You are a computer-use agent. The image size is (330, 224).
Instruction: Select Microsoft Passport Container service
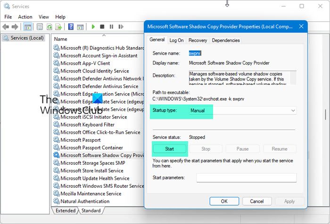(x=98, y=148)
